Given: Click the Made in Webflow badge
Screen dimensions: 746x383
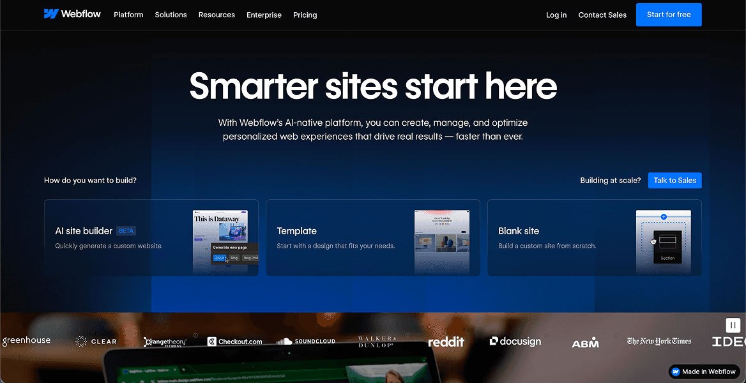Looking at the screenshot, I should click(704, 372).
